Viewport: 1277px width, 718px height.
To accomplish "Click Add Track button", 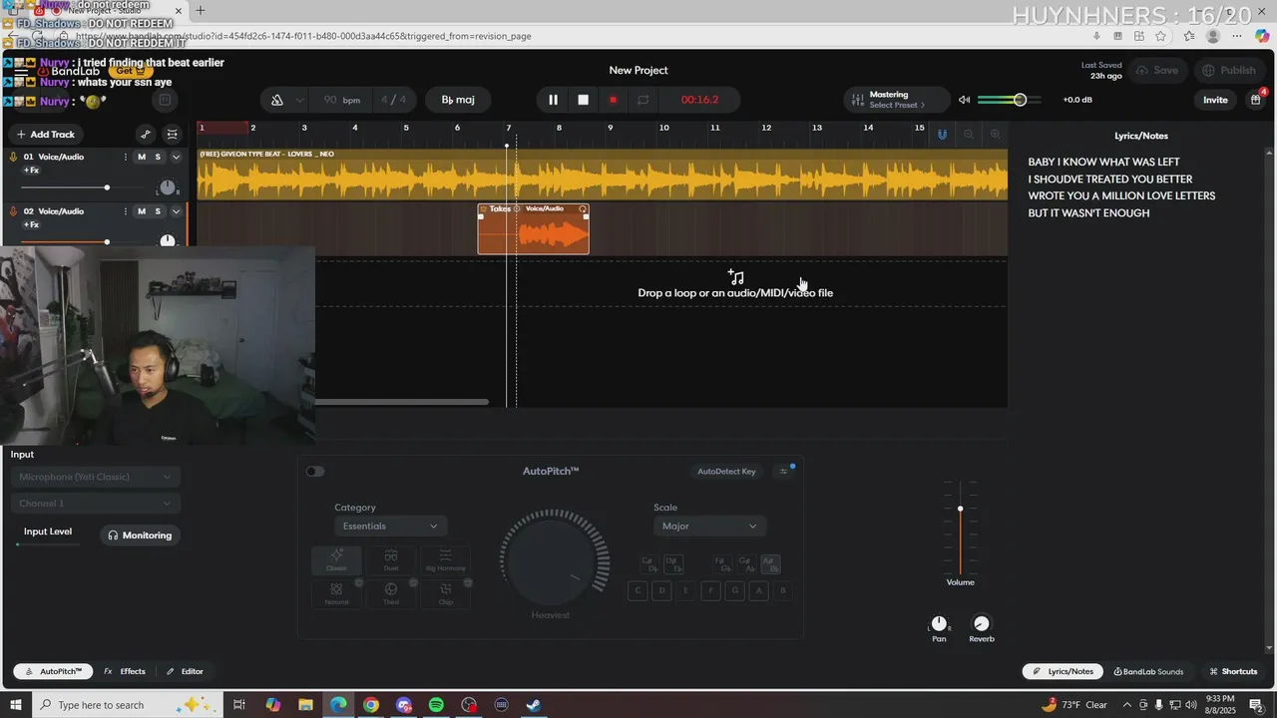I will point(46,135).
